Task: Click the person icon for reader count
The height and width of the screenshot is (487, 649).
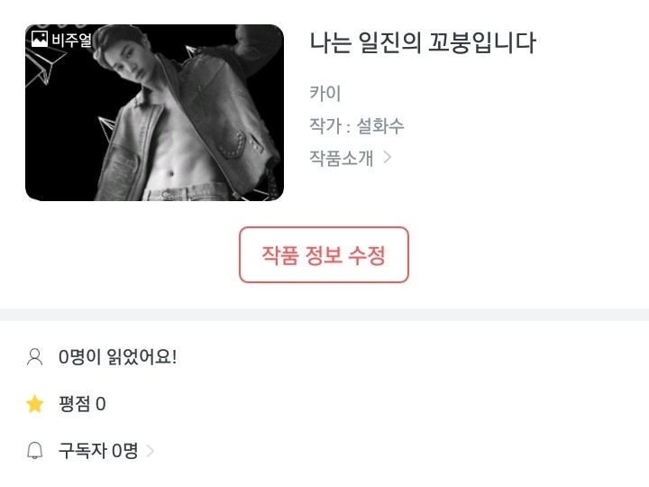Action: pos(35,357)
